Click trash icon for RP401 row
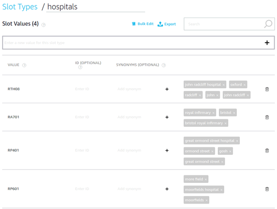This screenshot has width=277, height=209. click(x=267, y=150)
